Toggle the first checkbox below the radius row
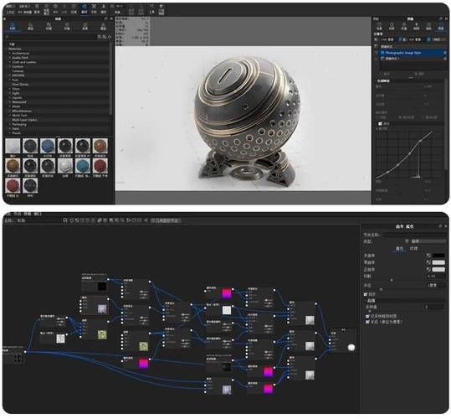Viewport: 451px width, 419px height. 366,294
